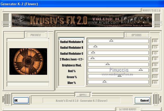Click the APPLY panel heading
The width and height of the screenshot is (164, 111).
click(83, 95)
